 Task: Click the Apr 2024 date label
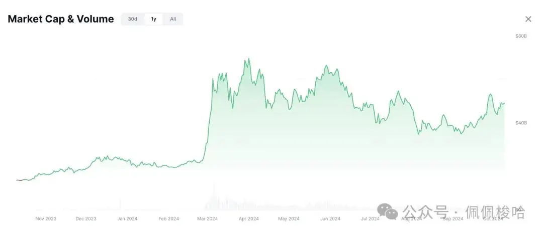pos(248,218)
